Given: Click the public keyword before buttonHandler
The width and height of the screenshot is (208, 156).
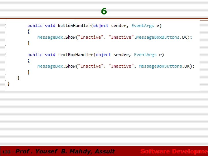Looking at the screenshot, I should click(x=35, y=26).
